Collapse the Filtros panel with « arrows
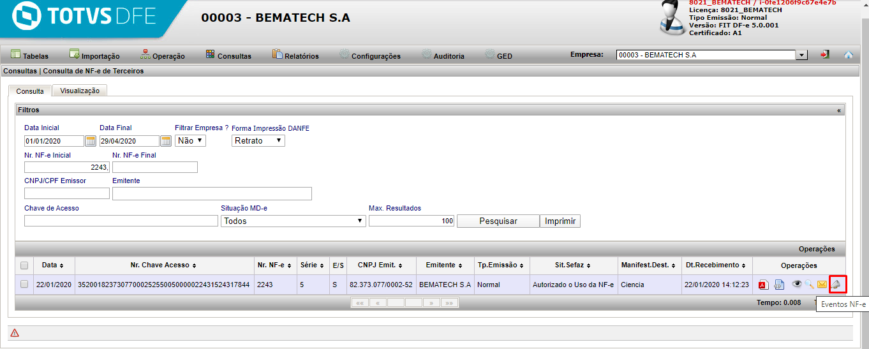The width and height of the screenshot is (869, 349). (839, 110)
